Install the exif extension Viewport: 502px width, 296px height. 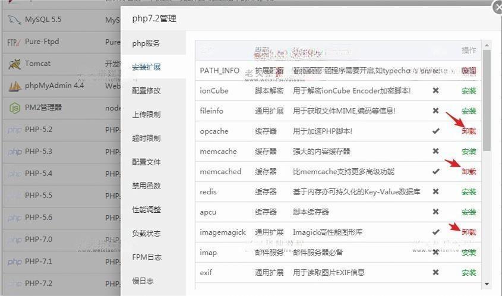pos(469,273)
